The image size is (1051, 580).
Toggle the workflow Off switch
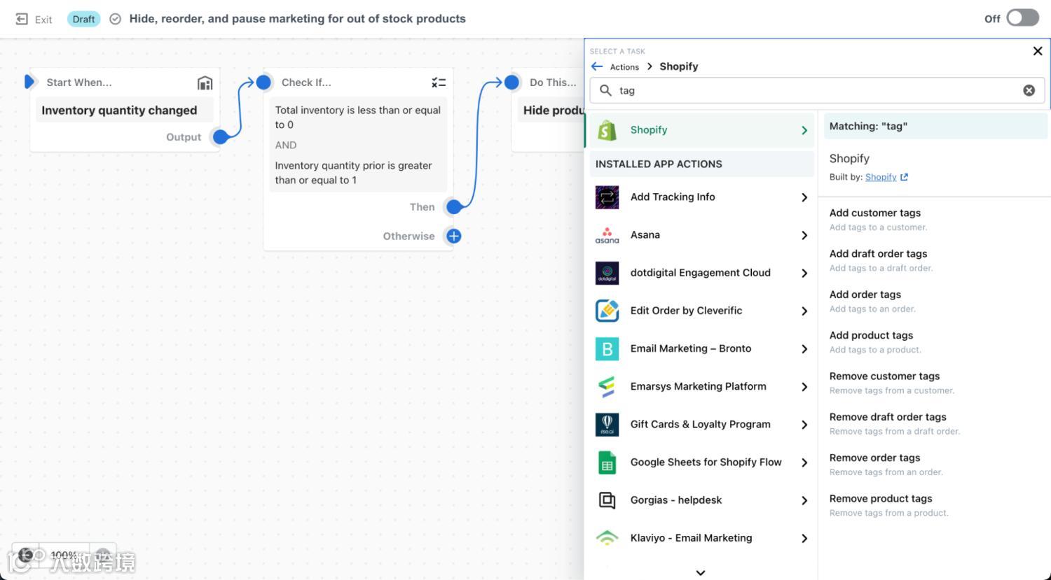tap(1022, 18)
